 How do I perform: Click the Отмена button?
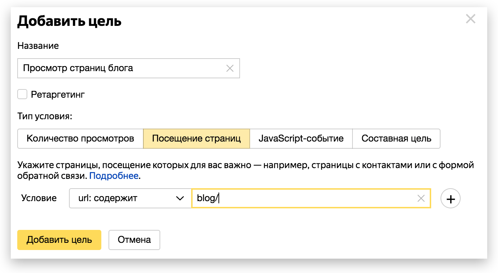click(134, 240)
